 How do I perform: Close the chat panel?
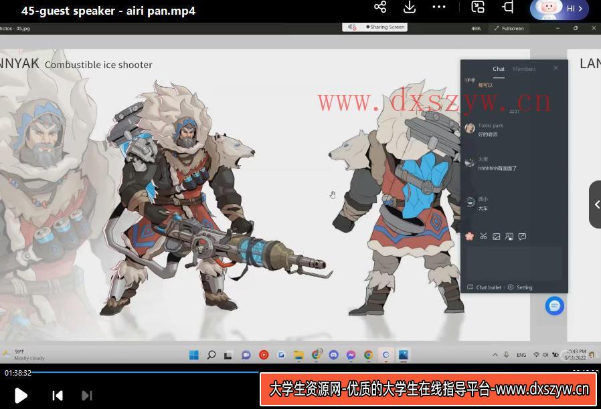point(555,68)
